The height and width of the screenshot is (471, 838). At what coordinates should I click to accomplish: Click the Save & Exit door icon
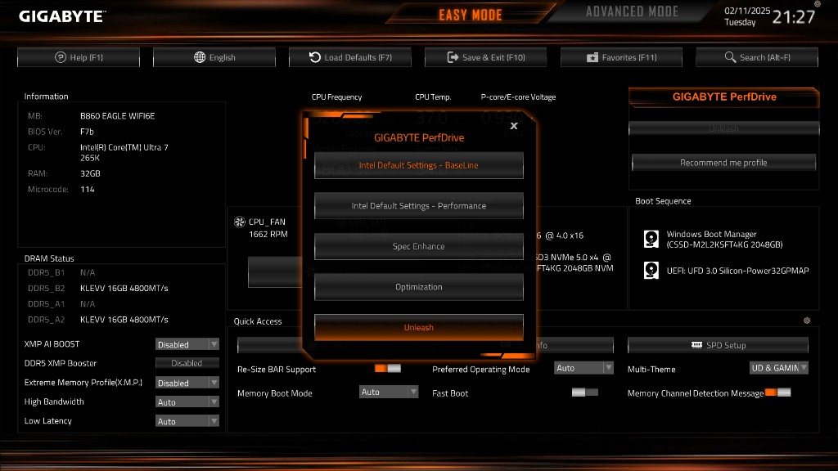[x=453, y=57]
